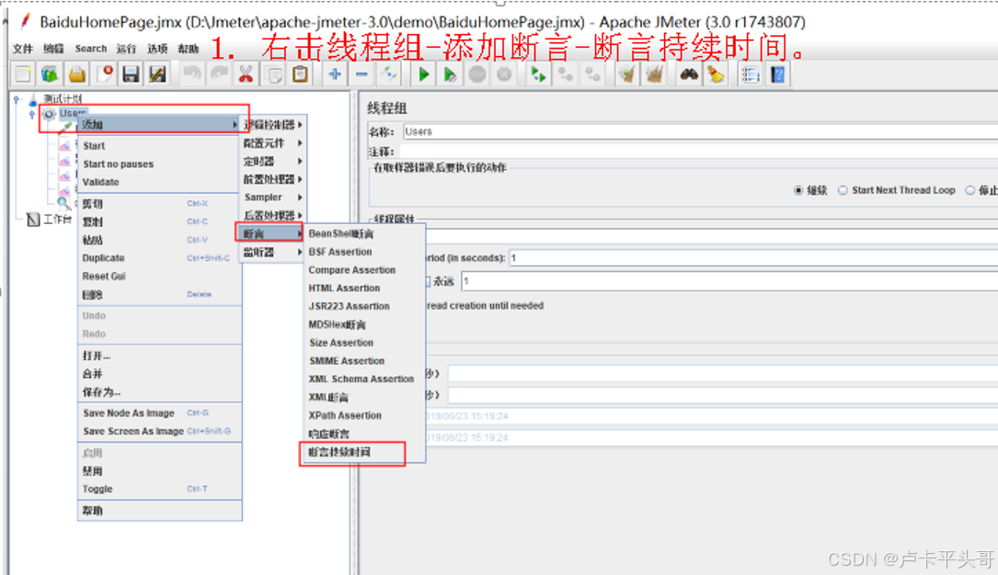Viewport: 998px width, 575px height.
Task: Click the Paste clipboard toolbar icon
Action: click(301, 74)
